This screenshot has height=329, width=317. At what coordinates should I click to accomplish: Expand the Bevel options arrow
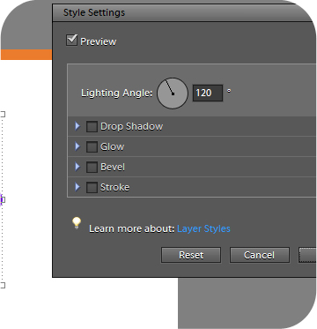coord(77,167)
